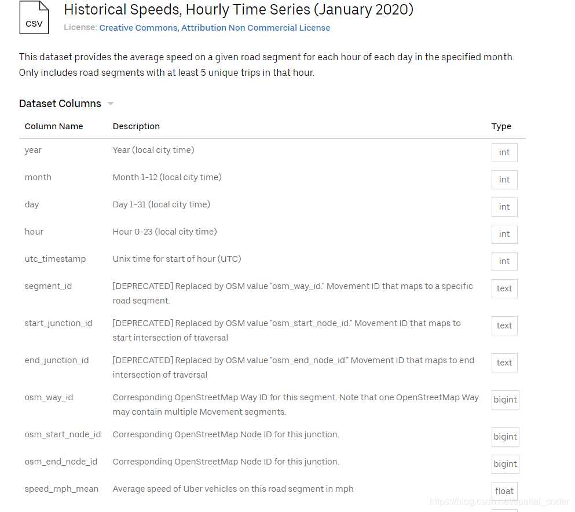Screen dimensions: 575x512
Task: Click description 'Hour 0-23 (local city time)'
Action: 164,232
